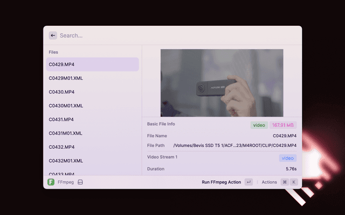Select the C0431M01.XML entry
The image size is (345, 215).
tap(91, 133)
